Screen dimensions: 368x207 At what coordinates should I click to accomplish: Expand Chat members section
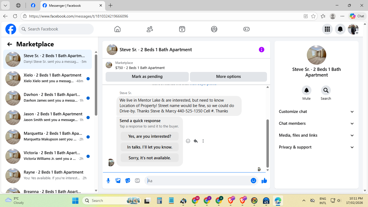(x=317, y=123)
